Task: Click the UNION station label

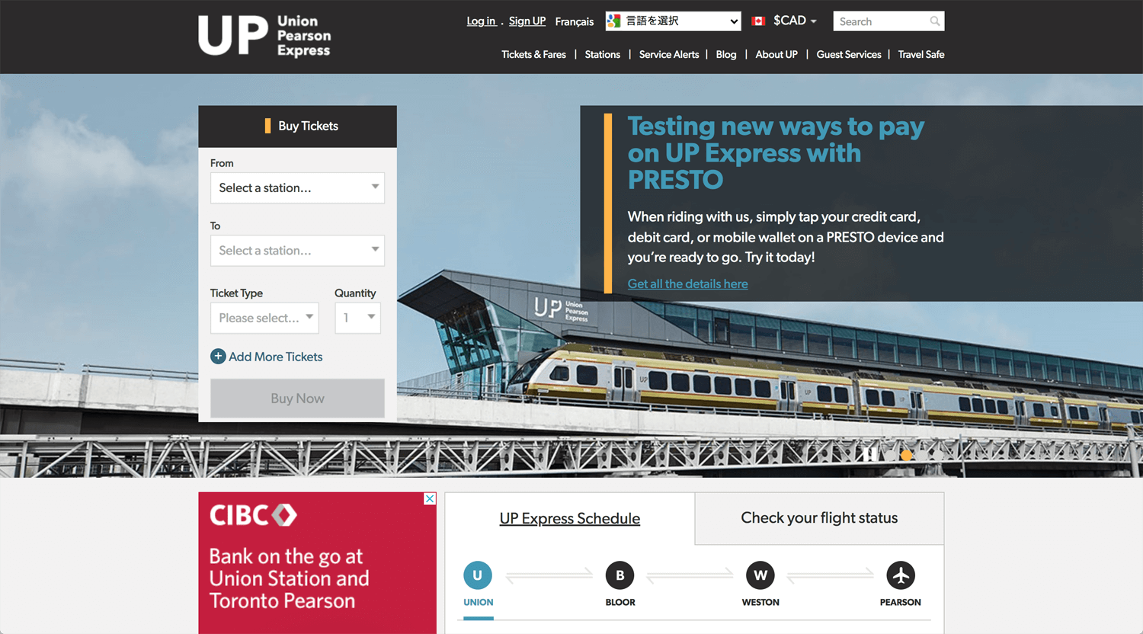Action: 478,602
